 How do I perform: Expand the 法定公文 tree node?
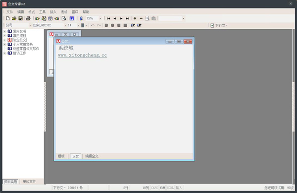[x=5, y=40]
